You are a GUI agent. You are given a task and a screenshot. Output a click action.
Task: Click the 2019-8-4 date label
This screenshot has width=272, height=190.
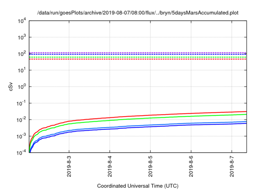point(110,166)
